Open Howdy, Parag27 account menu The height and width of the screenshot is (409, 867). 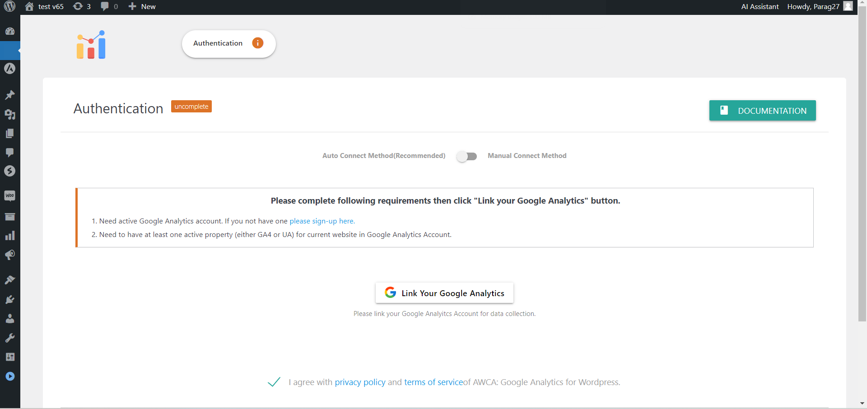(x=813, y=6)
